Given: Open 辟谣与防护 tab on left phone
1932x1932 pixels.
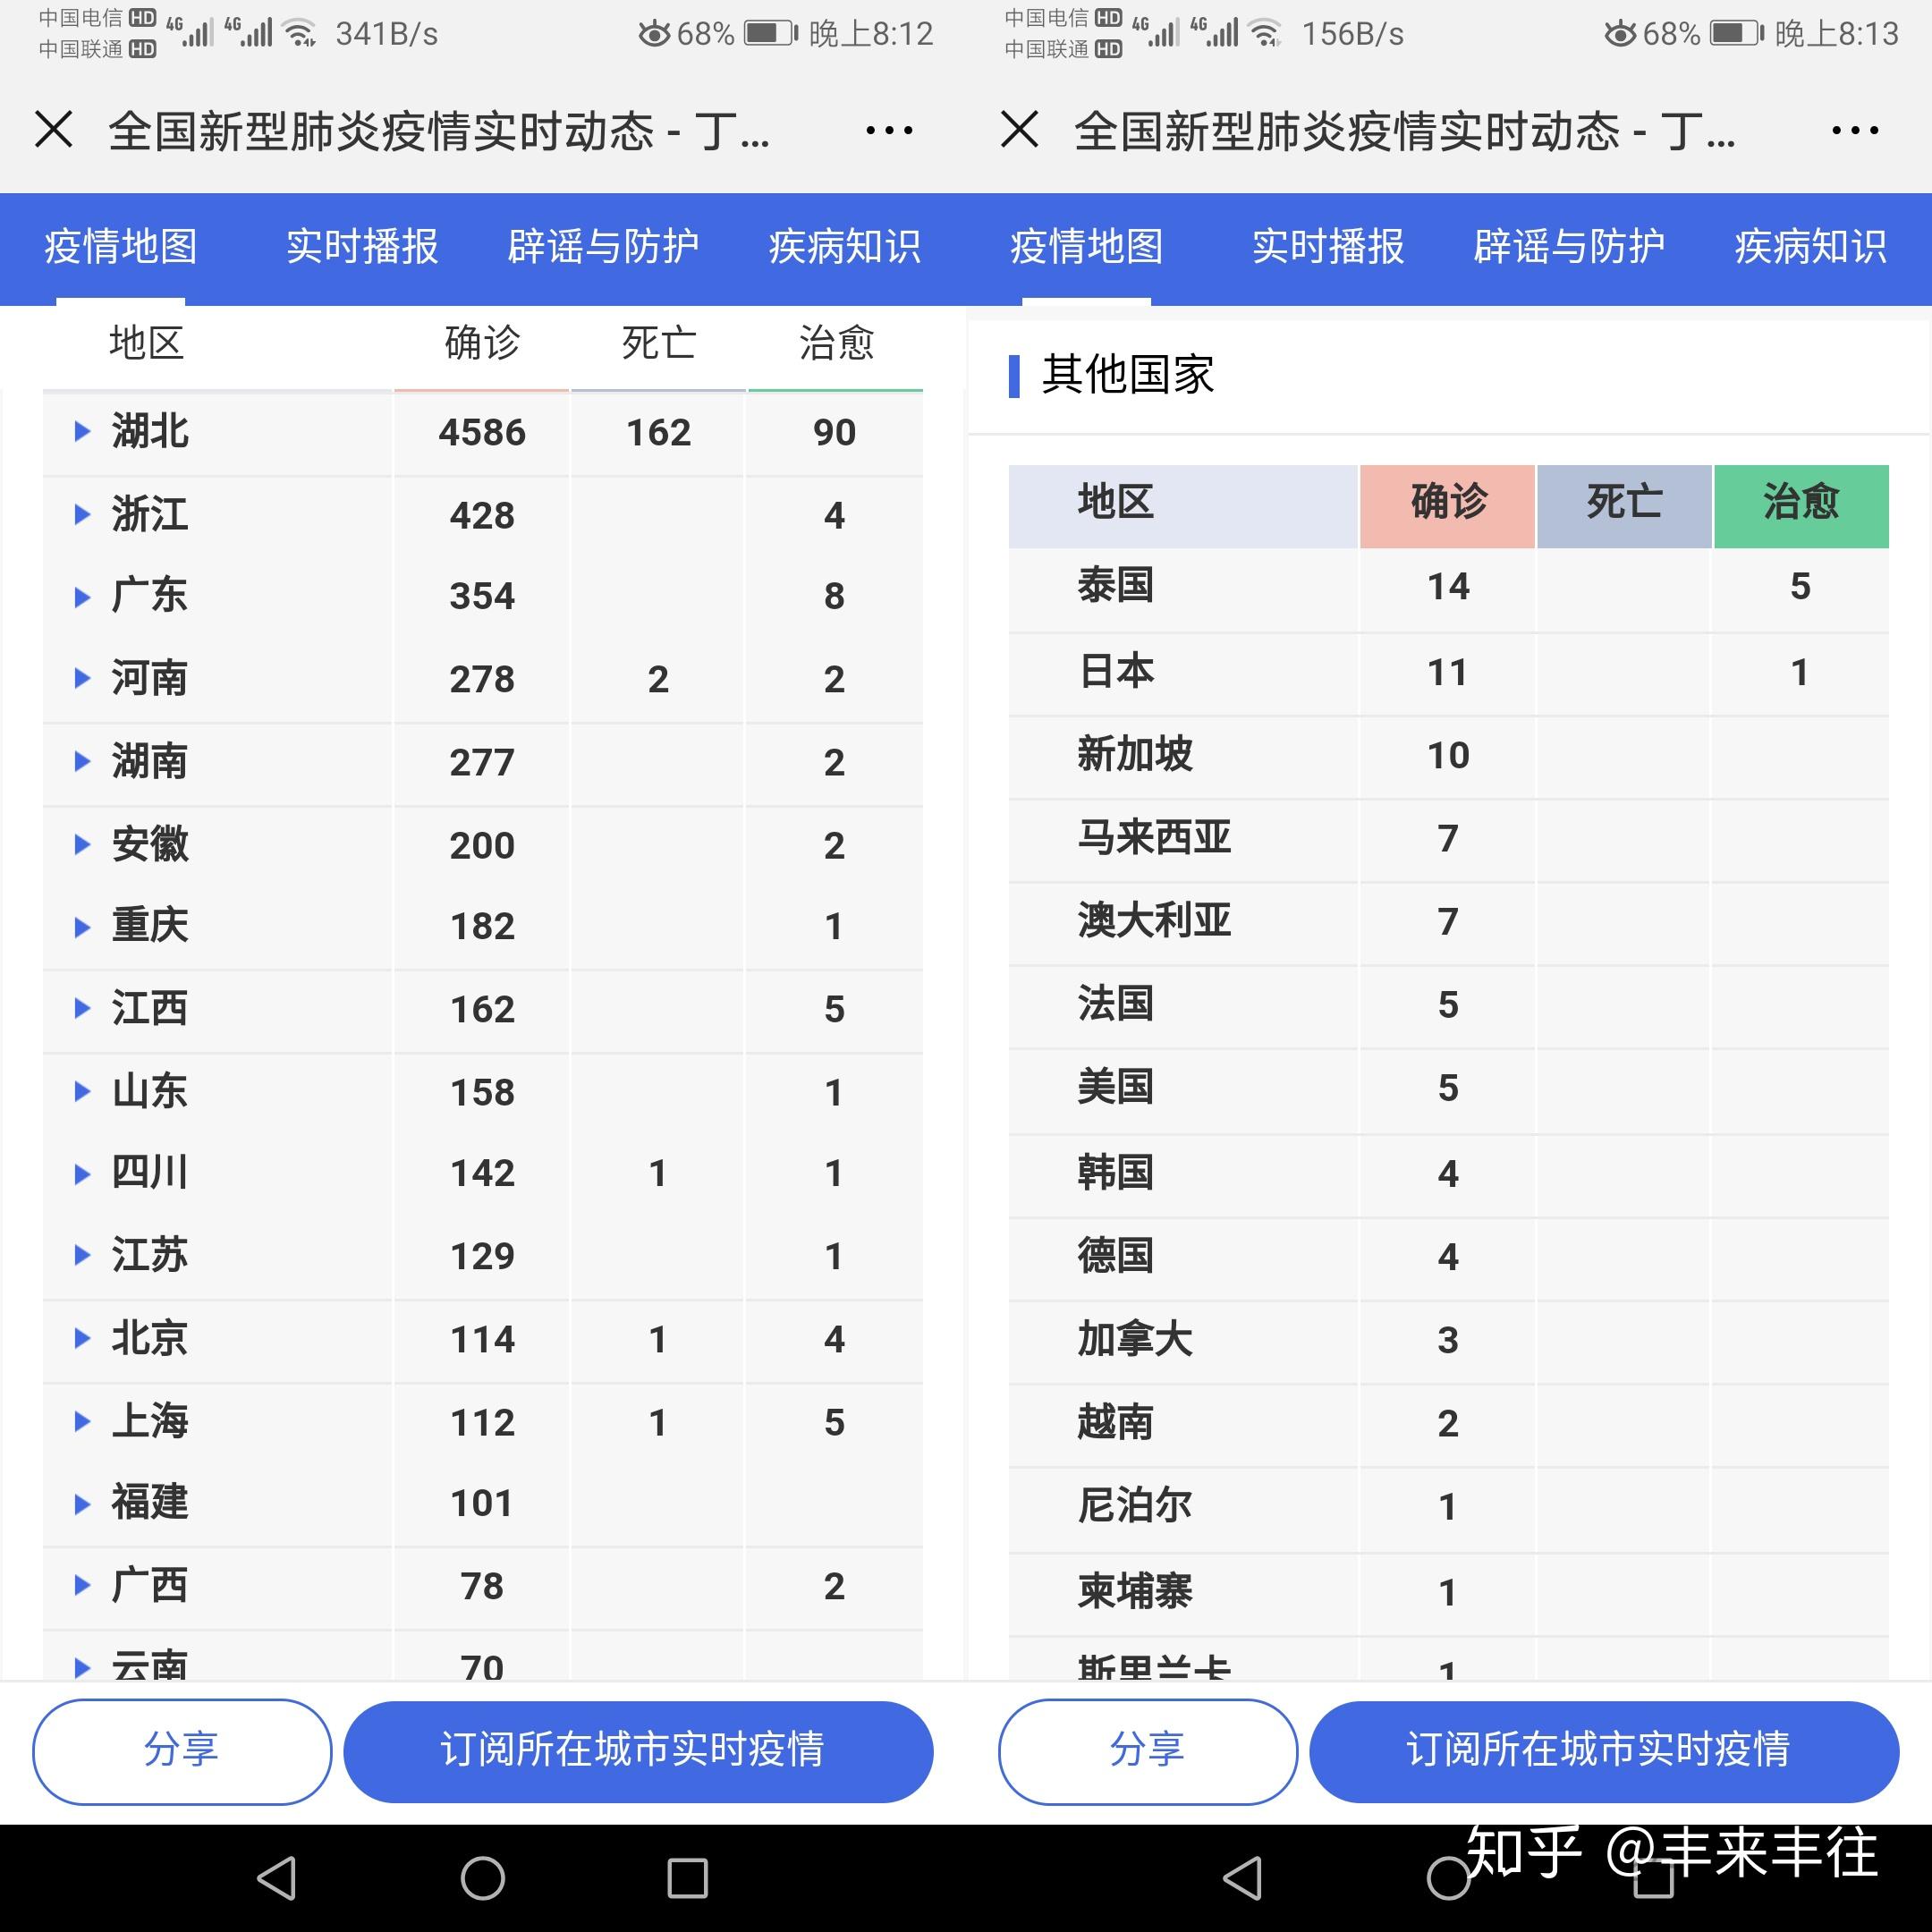Looking at the screenshot, I should tap(603, 246).
